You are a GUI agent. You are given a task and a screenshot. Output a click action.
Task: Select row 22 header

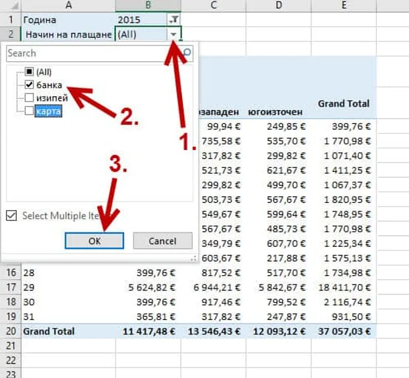(11, 360)
